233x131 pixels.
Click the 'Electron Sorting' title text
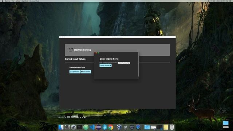[x=82, y=50]
